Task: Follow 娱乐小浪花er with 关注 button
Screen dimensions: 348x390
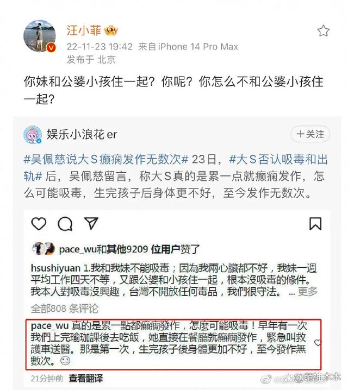Action: click(x=310, y=134)
